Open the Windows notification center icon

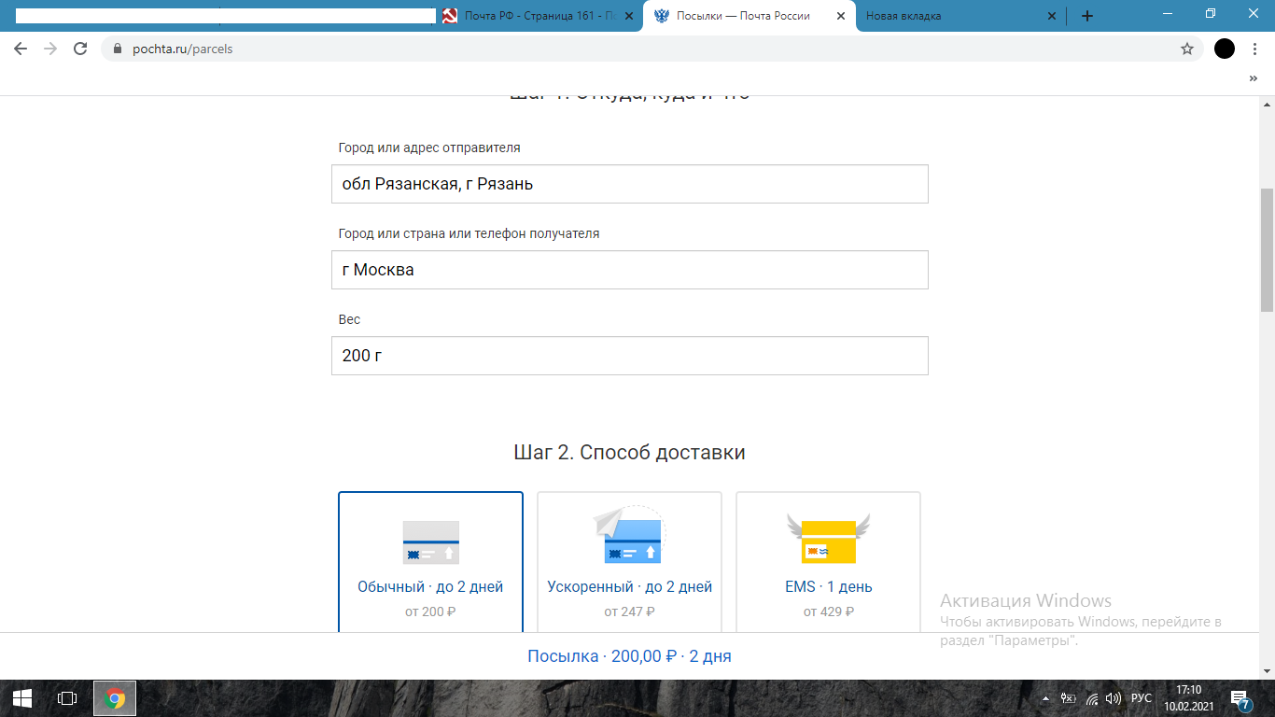(1241, 698)
